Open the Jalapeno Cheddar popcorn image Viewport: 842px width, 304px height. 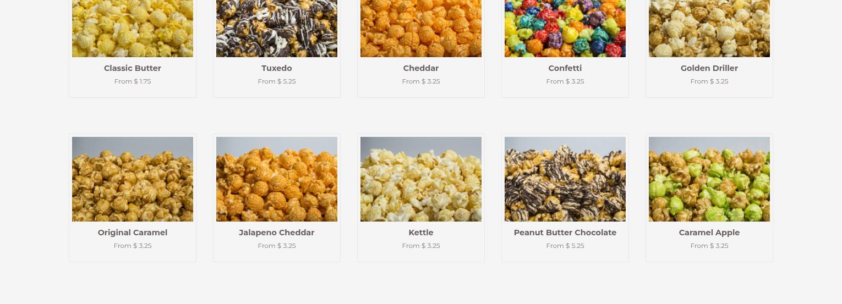(x=277, y=179)
